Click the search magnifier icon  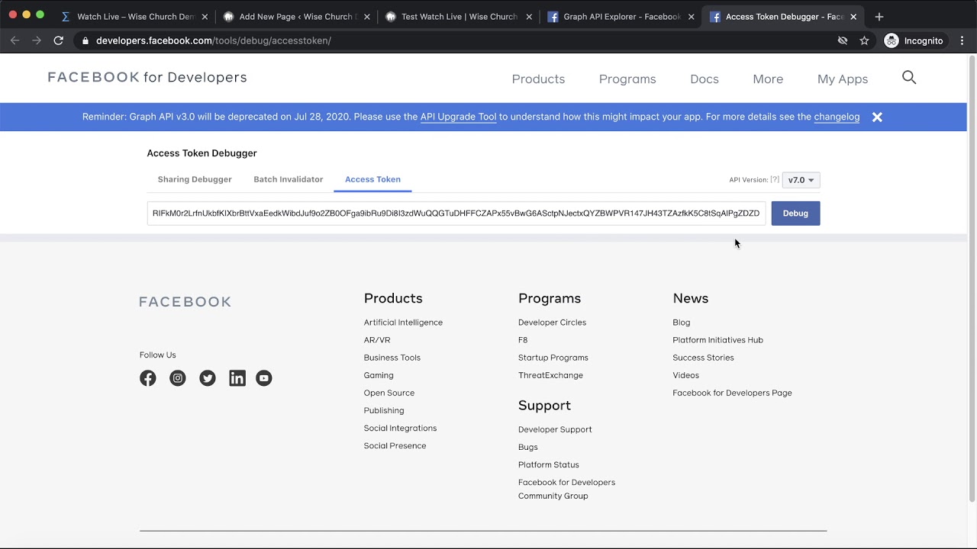point(909,78)
